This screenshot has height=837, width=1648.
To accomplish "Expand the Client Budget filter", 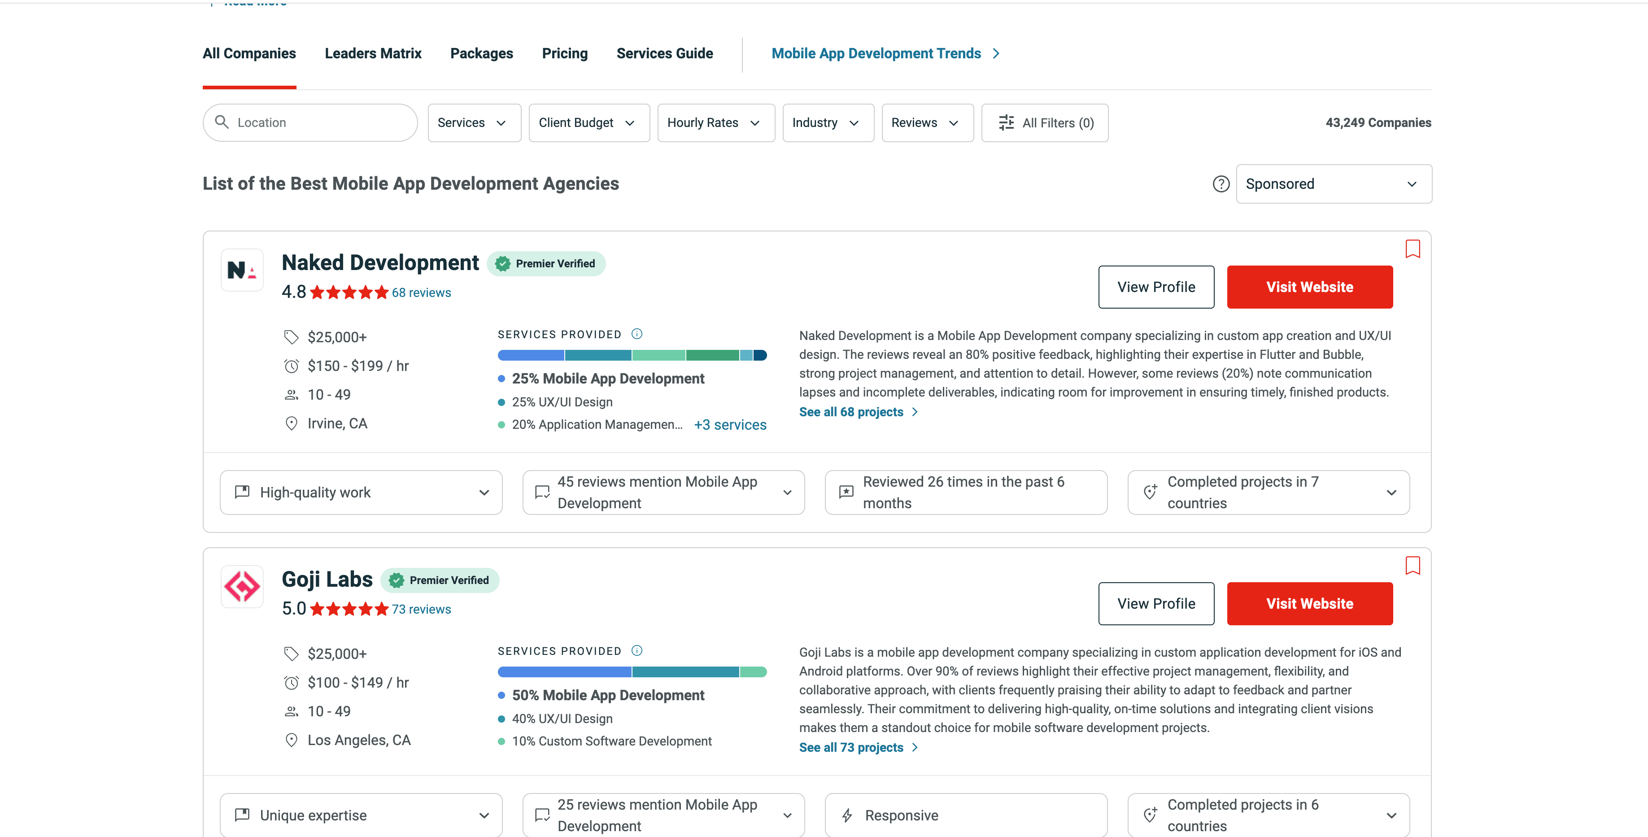I will pyautogui.click(x=589, y=123).
